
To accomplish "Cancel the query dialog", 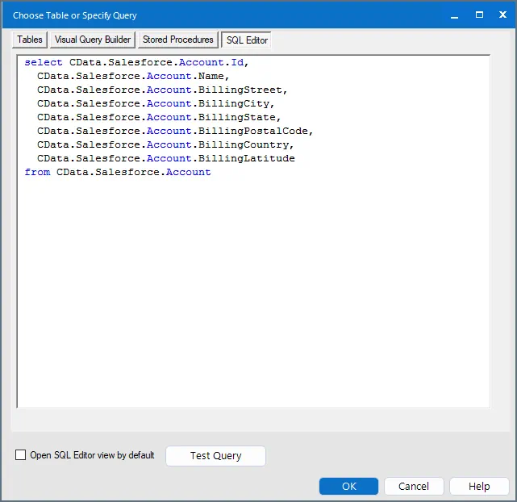I will click(x=414, y=487).
